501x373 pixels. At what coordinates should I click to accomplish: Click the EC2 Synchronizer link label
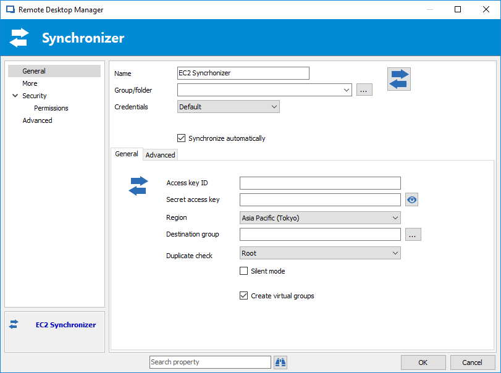66,325
